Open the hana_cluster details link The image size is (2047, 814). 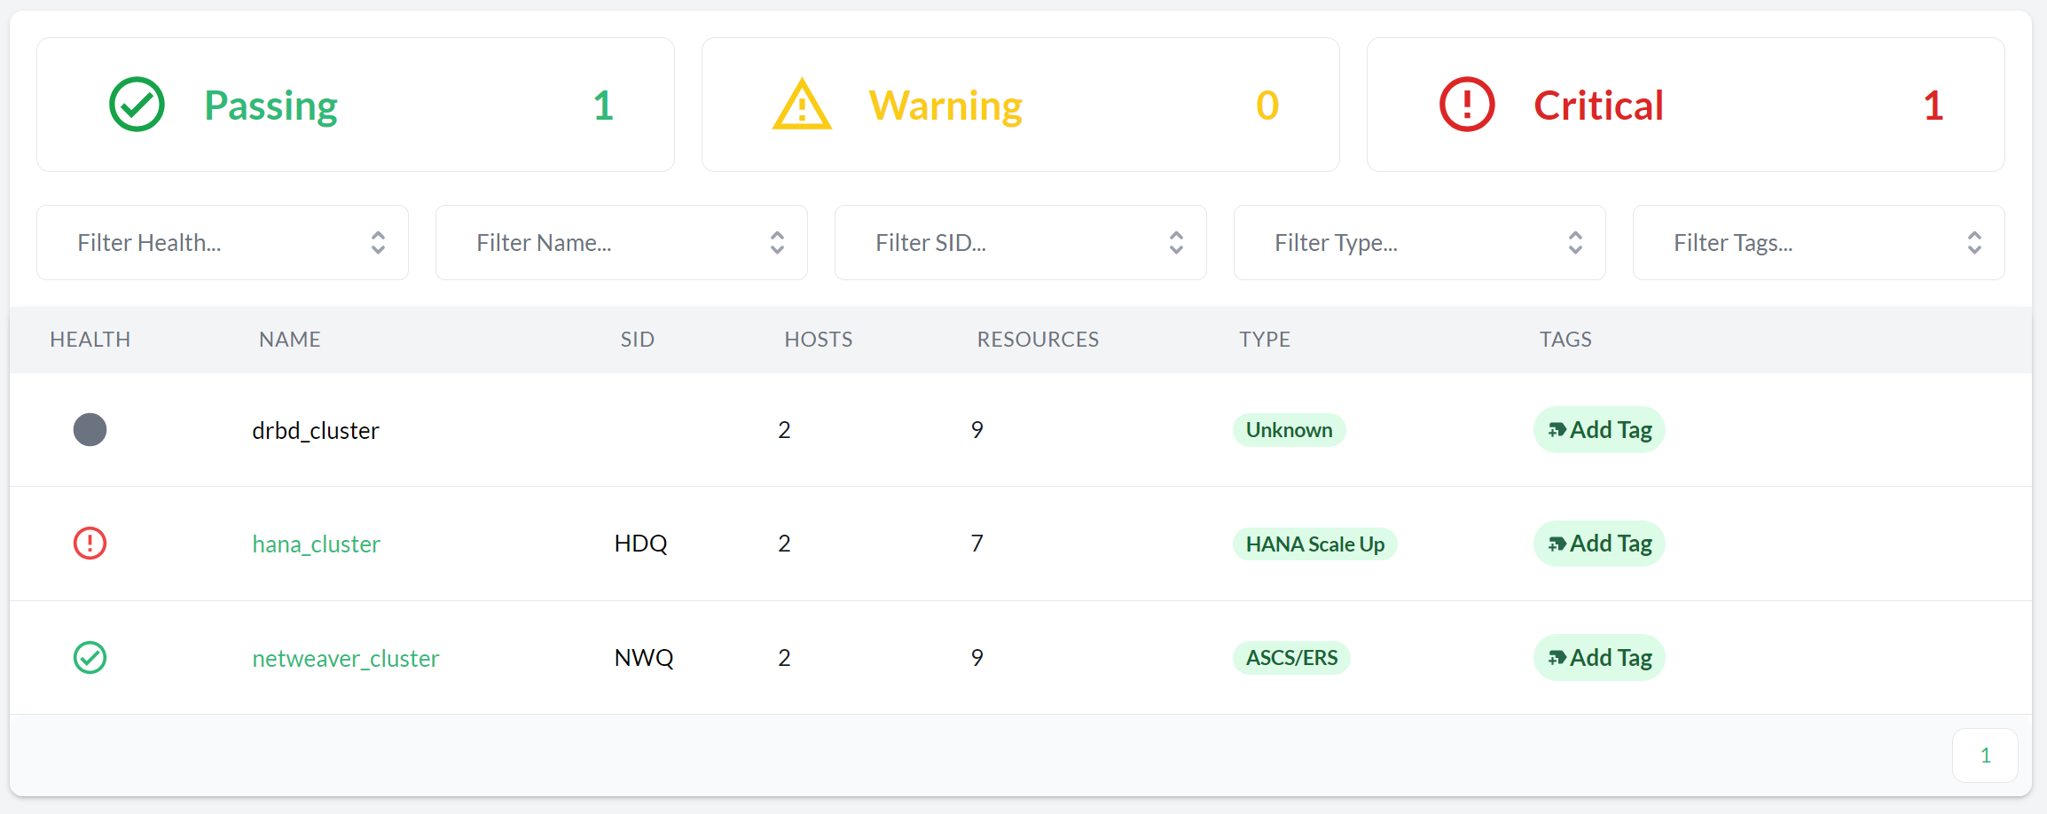[316, 544]
